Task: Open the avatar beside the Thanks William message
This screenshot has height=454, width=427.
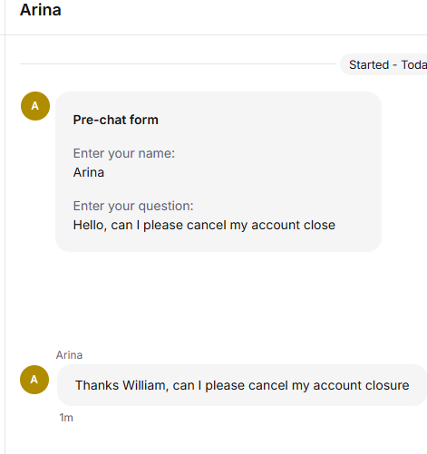Action: click(x=34, y=380)
